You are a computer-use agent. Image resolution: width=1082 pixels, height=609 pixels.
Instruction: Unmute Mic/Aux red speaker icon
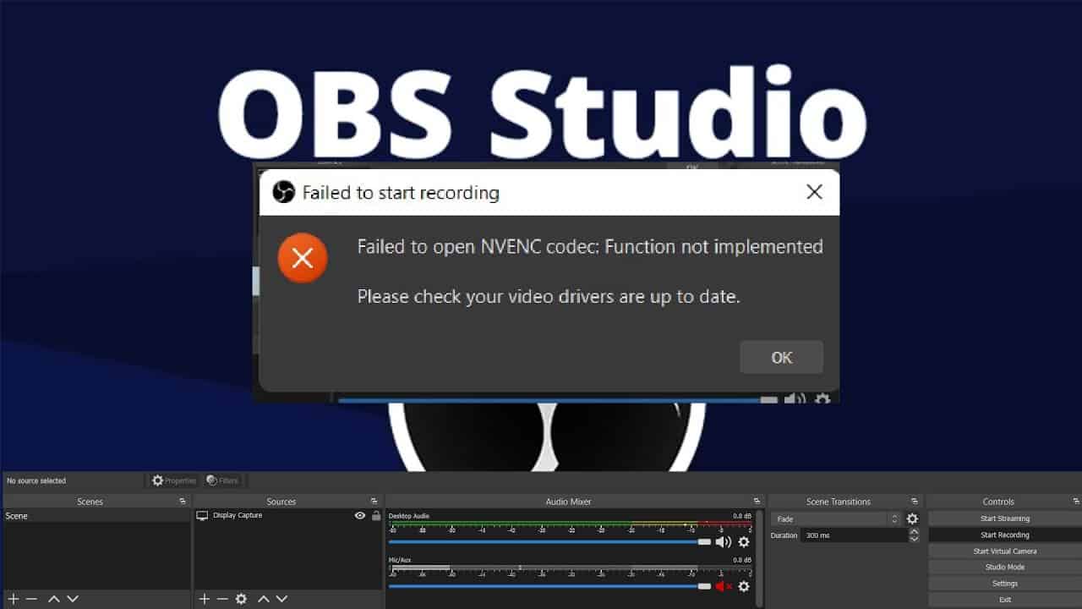(724, 586)
